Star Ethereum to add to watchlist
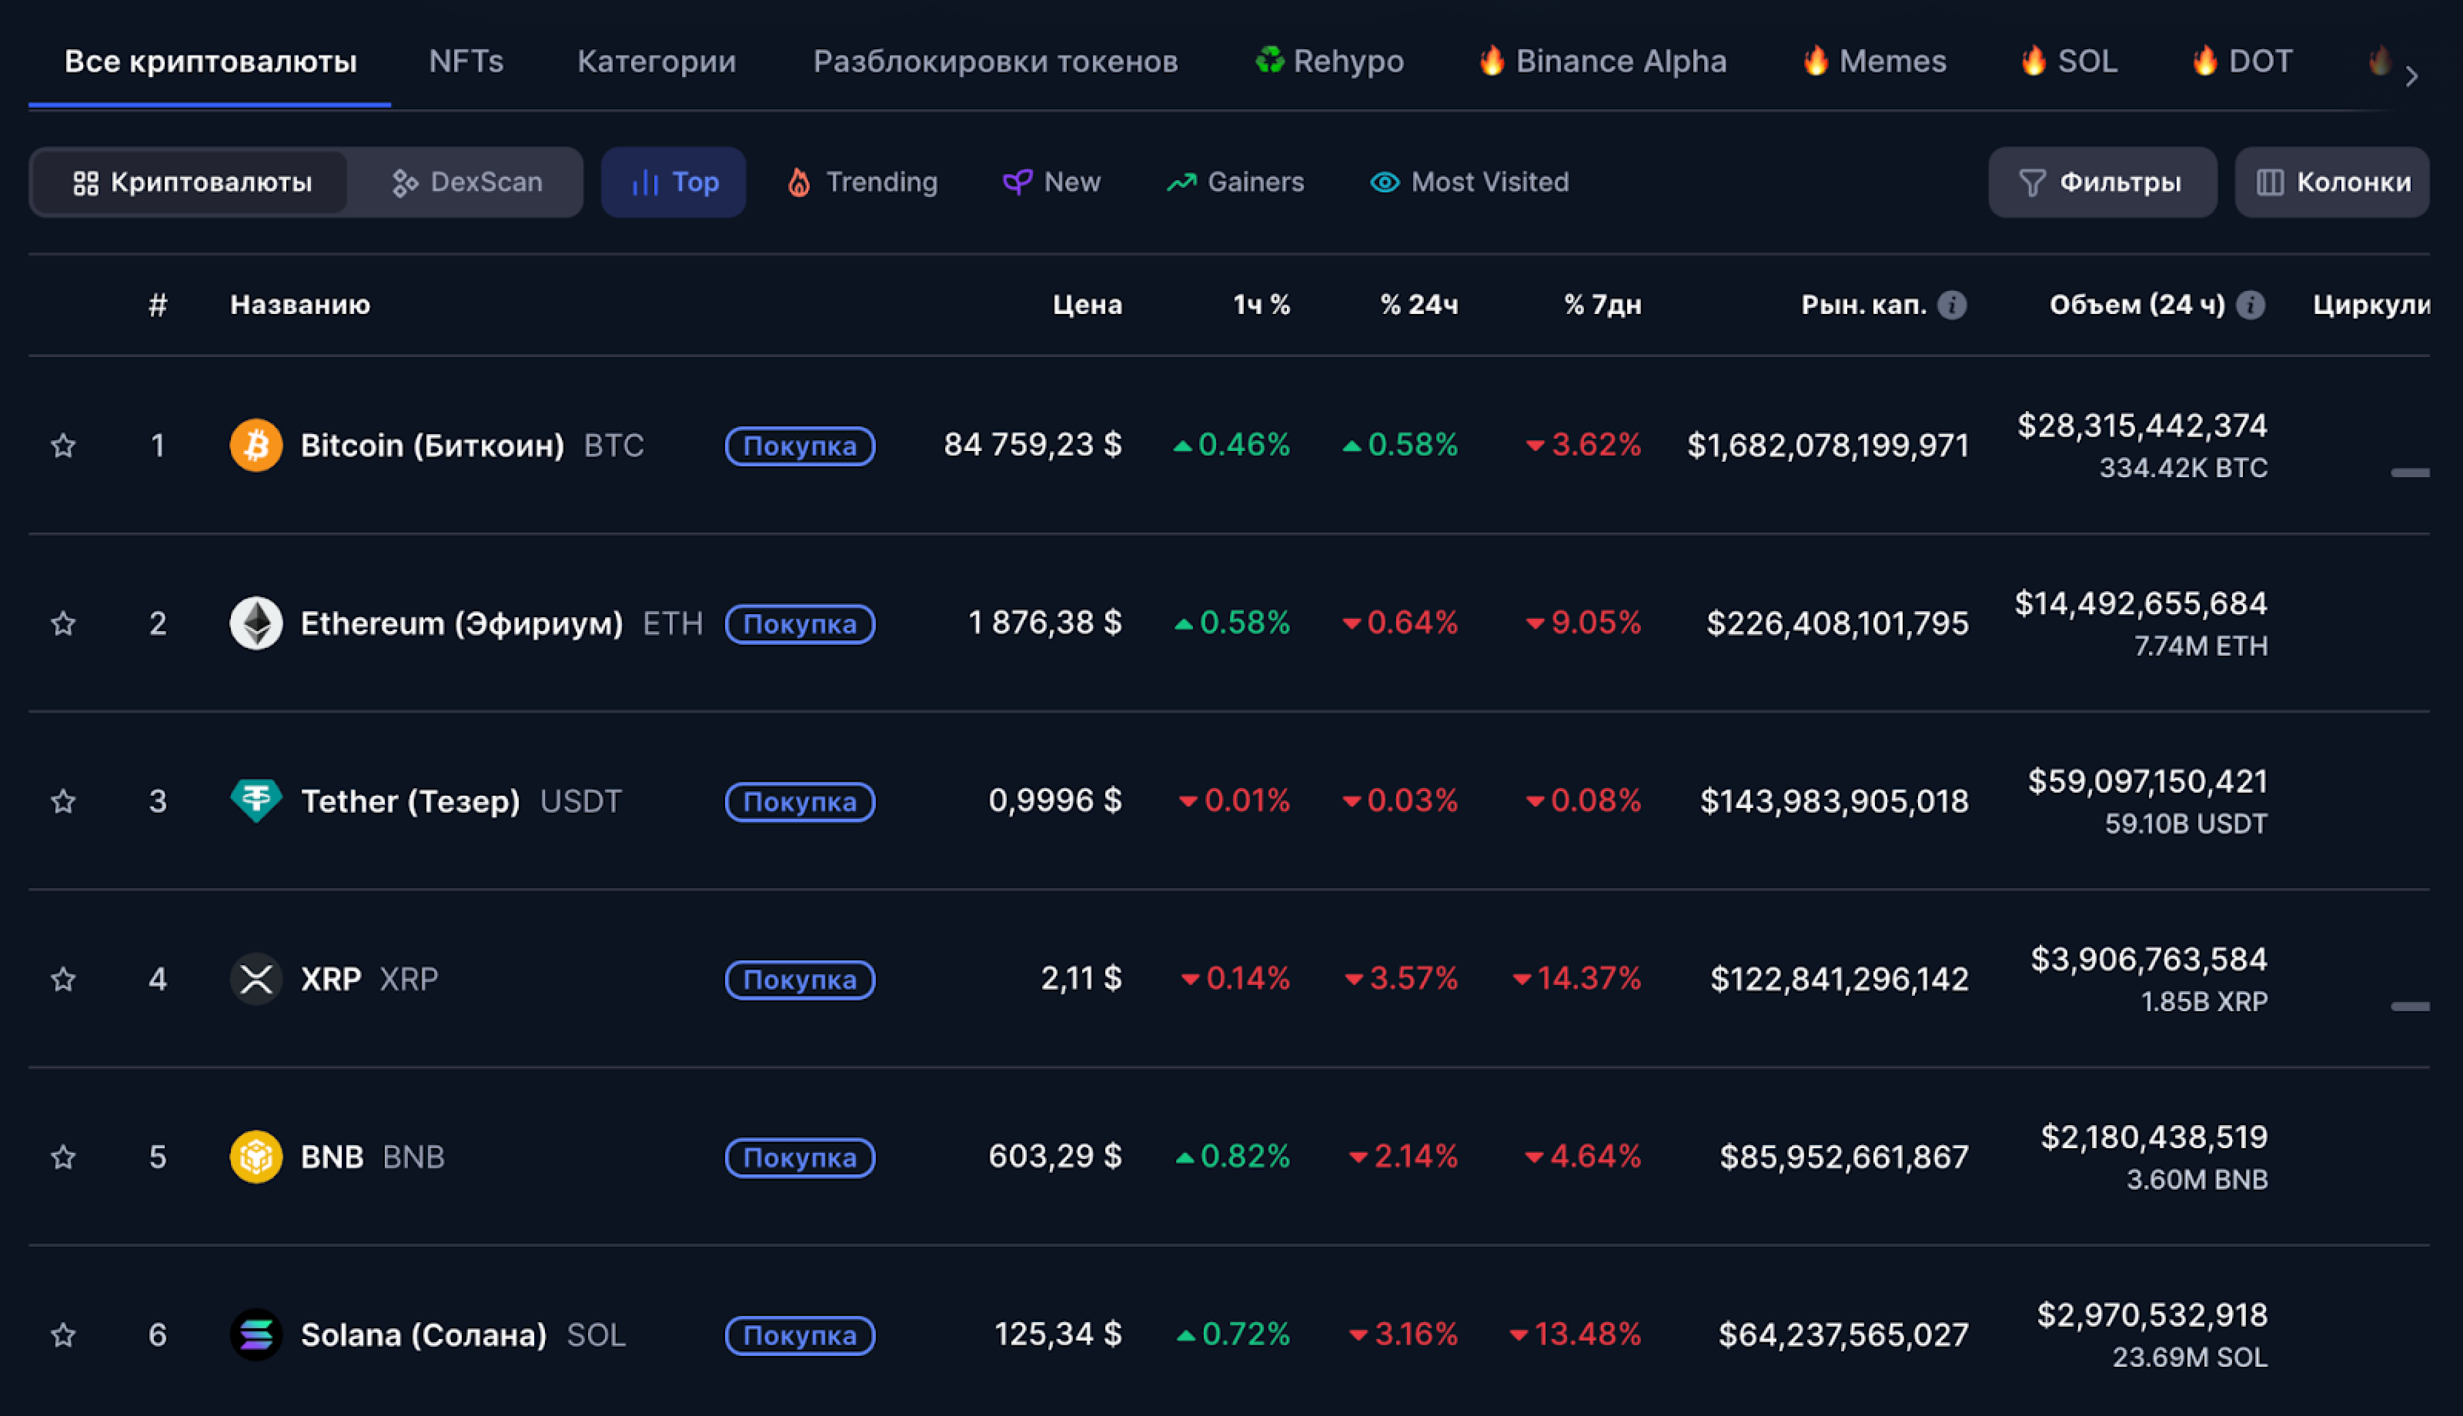This screenshot has width=2463, height=1416. [x=63, y=623]
